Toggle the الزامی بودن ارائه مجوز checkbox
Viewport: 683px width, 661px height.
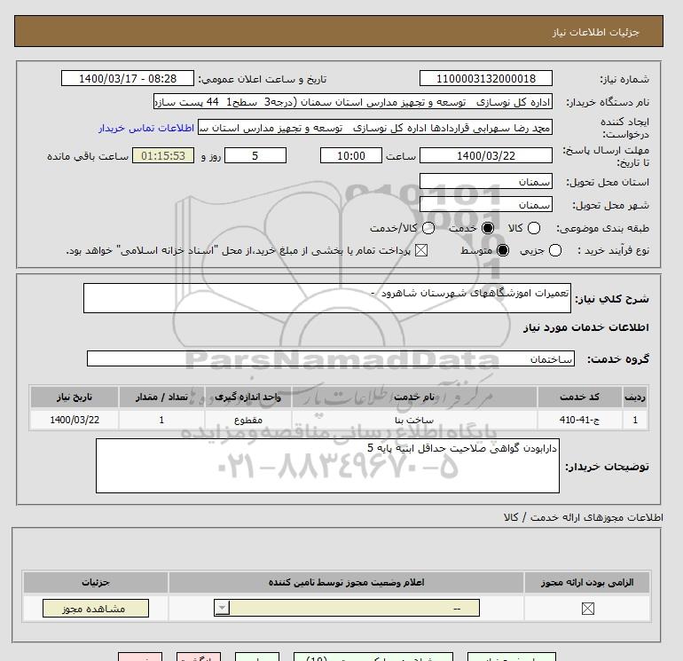pyautogui.click(x=587, y=609)
